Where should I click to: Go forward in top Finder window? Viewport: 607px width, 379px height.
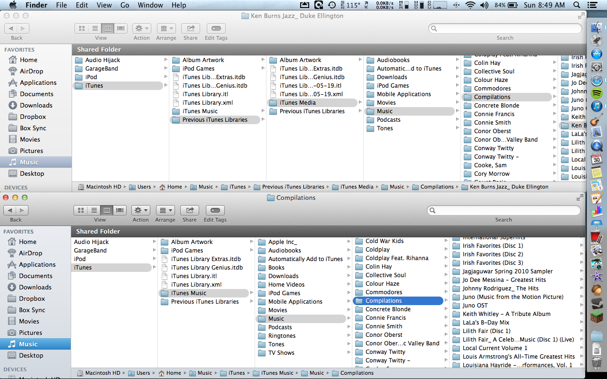23,28
